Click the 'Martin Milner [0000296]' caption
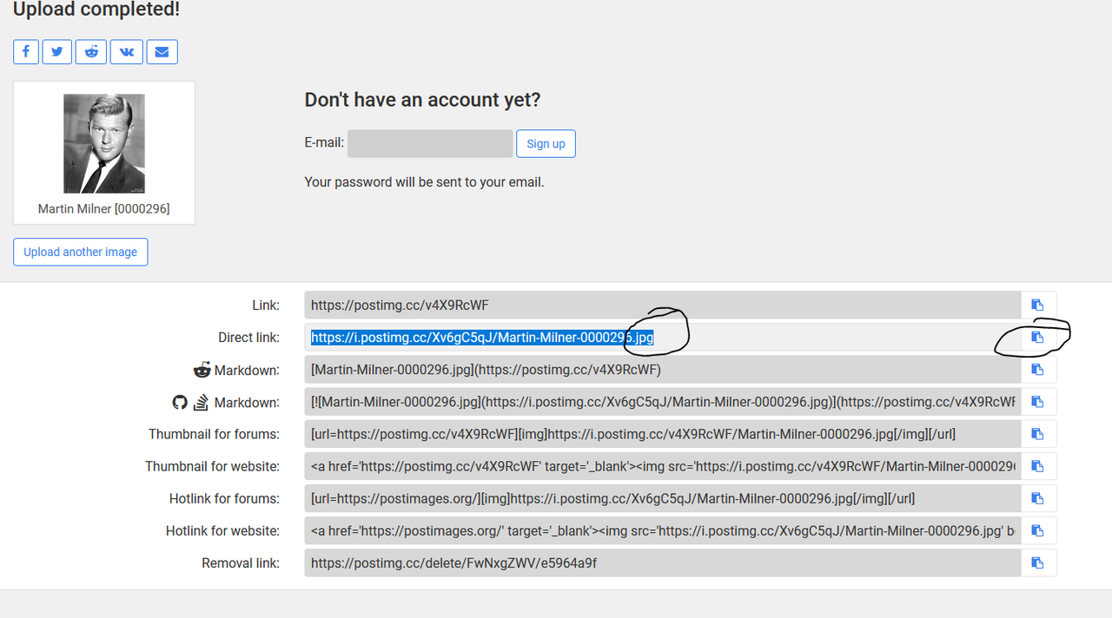 click(x=104, y=208)
